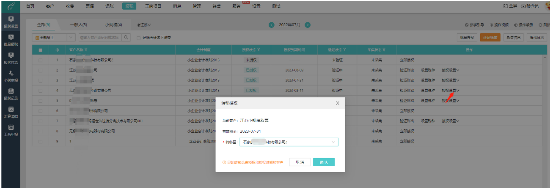Open 报税设置 in the left sidebar
This screenshot has width=550, height=188.
click(x=10, y=22)
